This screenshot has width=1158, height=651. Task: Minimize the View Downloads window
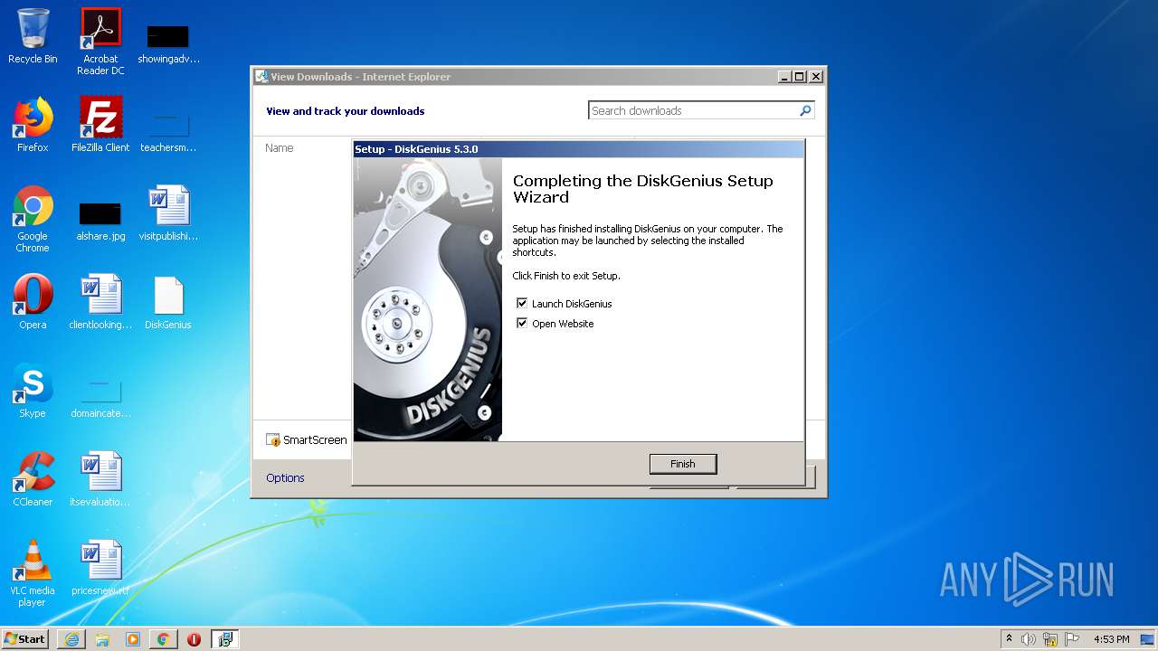click(x=785, y=77)
